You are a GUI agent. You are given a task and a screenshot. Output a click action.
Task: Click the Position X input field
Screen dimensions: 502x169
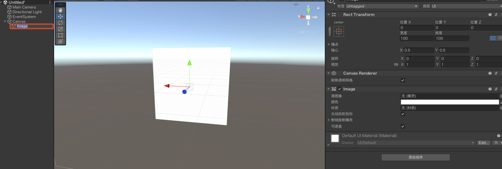(x=417, y=28)
